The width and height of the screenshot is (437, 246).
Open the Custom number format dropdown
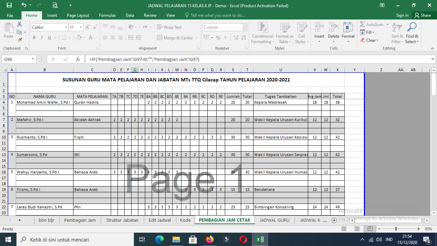245,27
